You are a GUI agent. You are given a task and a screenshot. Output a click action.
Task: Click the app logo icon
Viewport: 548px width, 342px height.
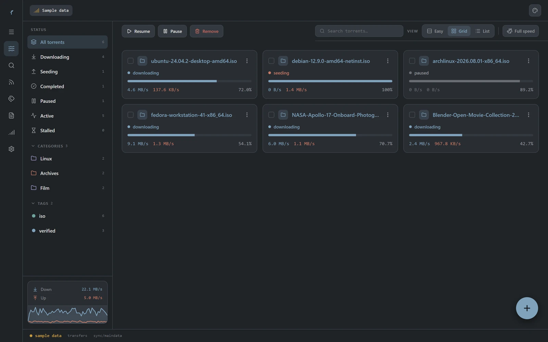coord(11,12)
